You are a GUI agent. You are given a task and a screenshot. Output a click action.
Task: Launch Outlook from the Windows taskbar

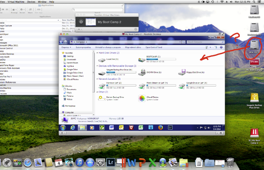click(121, 128)
